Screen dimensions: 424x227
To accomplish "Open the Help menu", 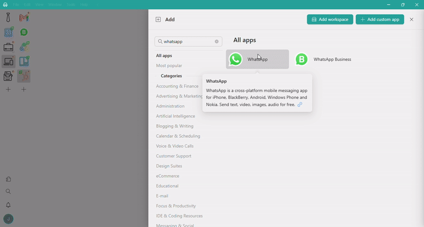I will [x=84, y=5].
